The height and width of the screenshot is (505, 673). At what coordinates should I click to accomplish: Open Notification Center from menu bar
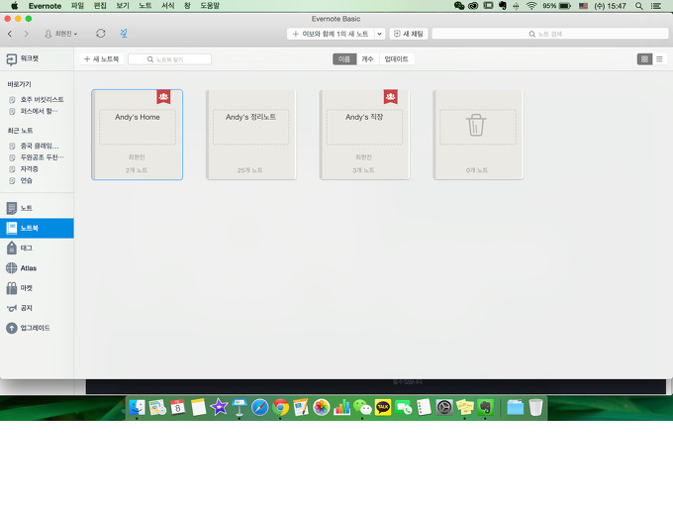(656, 6)
